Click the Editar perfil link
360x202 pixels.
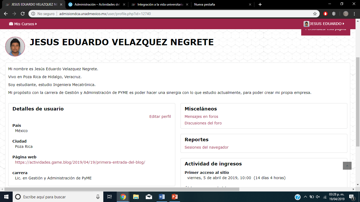point(160,117)
